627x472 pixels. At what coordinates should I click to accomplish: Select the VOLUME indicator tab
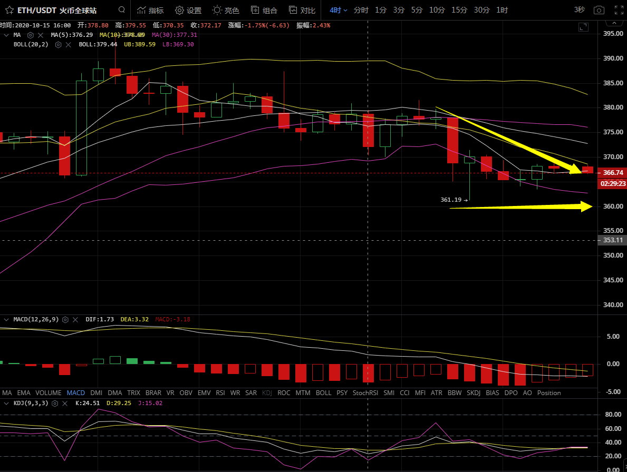(x=48, y=393)
